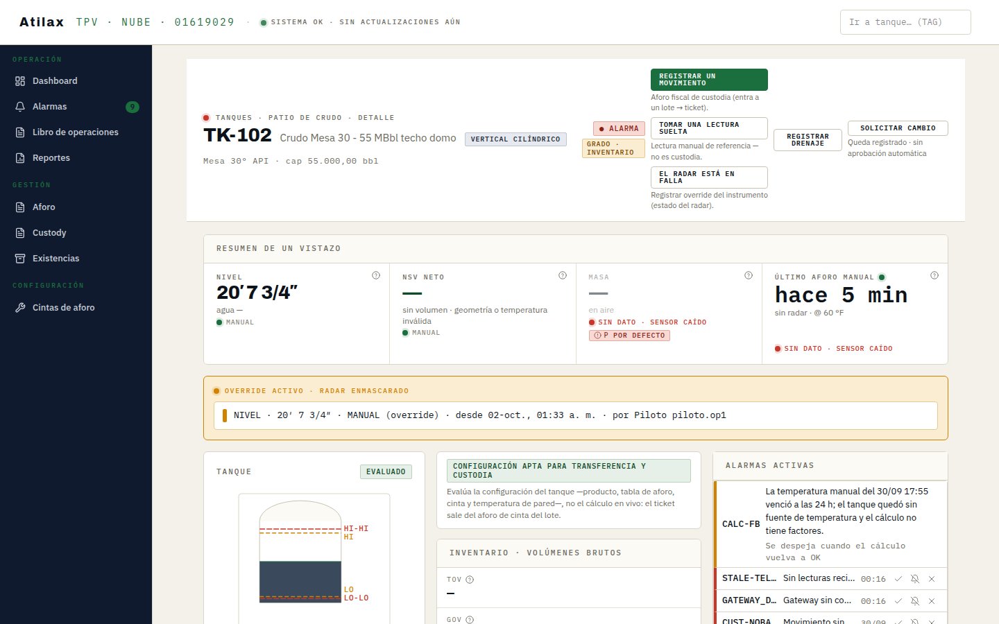Click the Patio de Crudo breadcrumb
The width and height of the screenshot is (999, 624).
click(305, 118)
